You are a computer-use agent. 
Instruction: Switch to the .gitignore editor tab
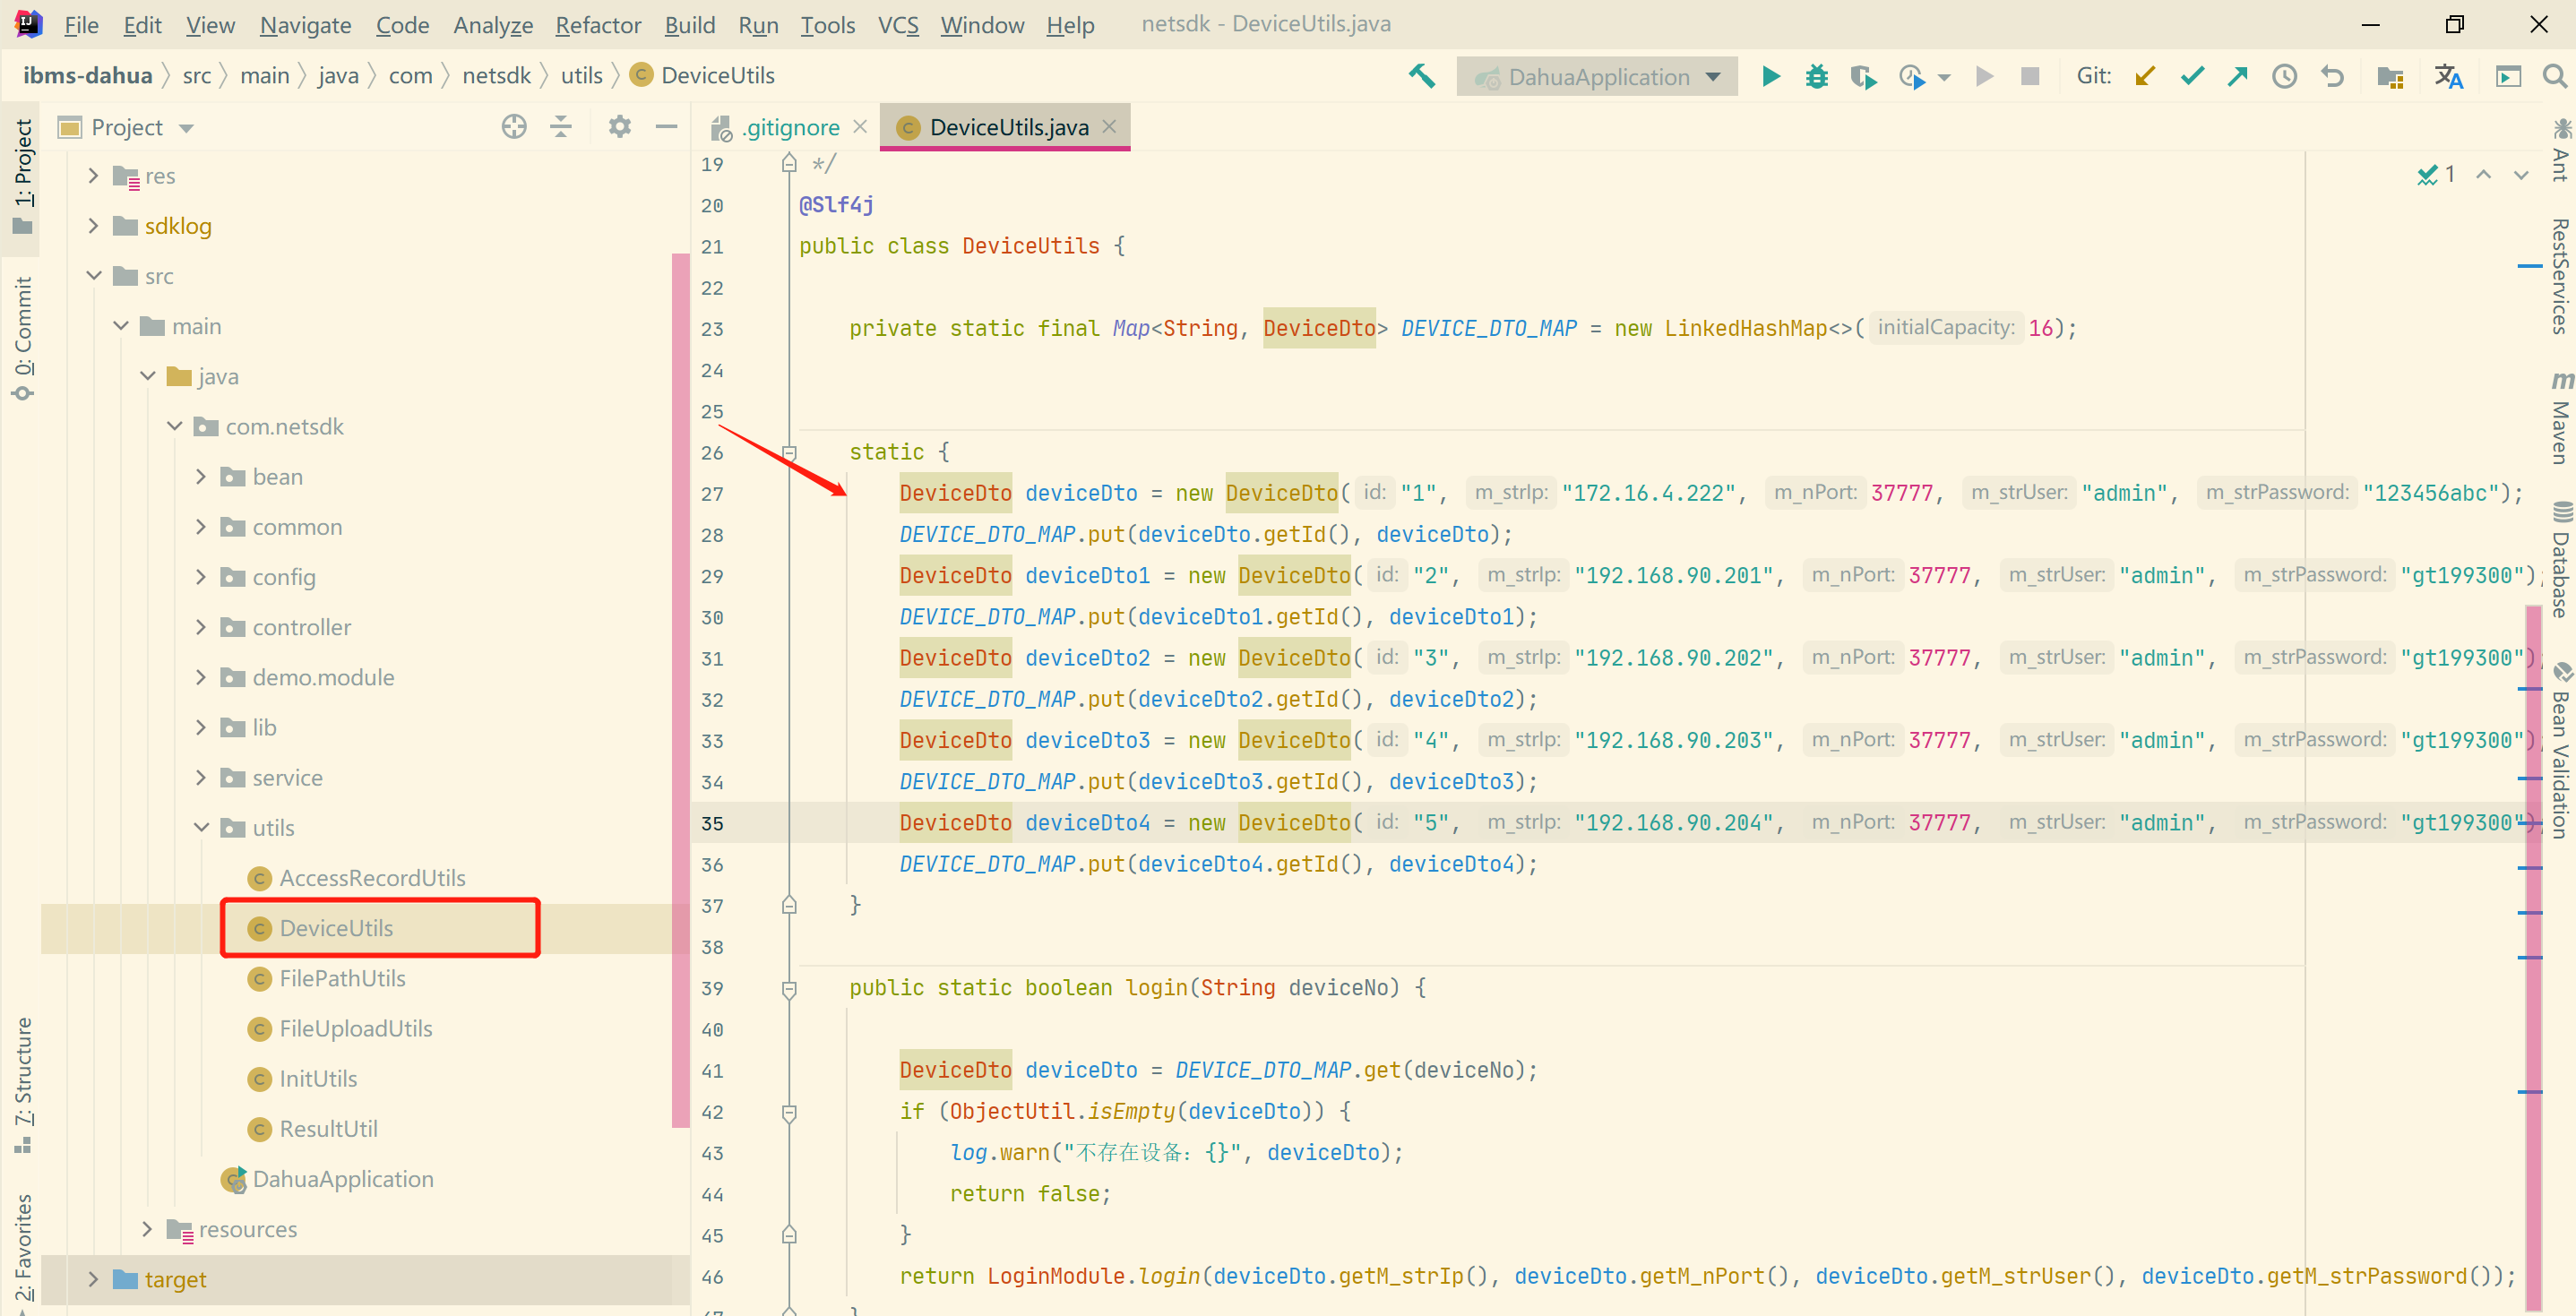point(789,127)
